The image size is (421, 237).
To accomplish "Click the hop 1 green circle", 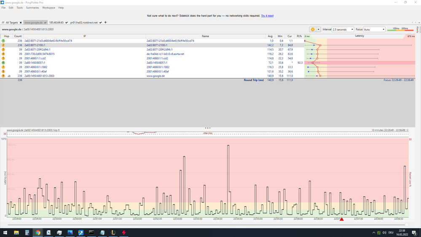I will (3, 41).
